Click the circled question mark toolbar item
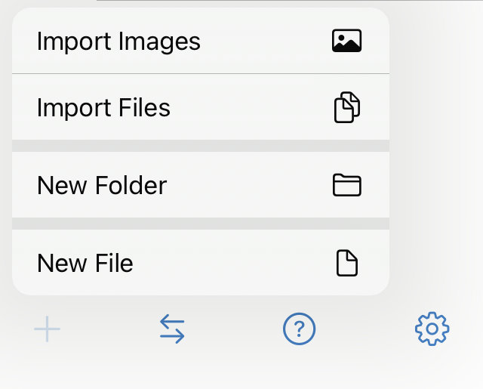The image size is (483, 389). click(x=299, y=329)
